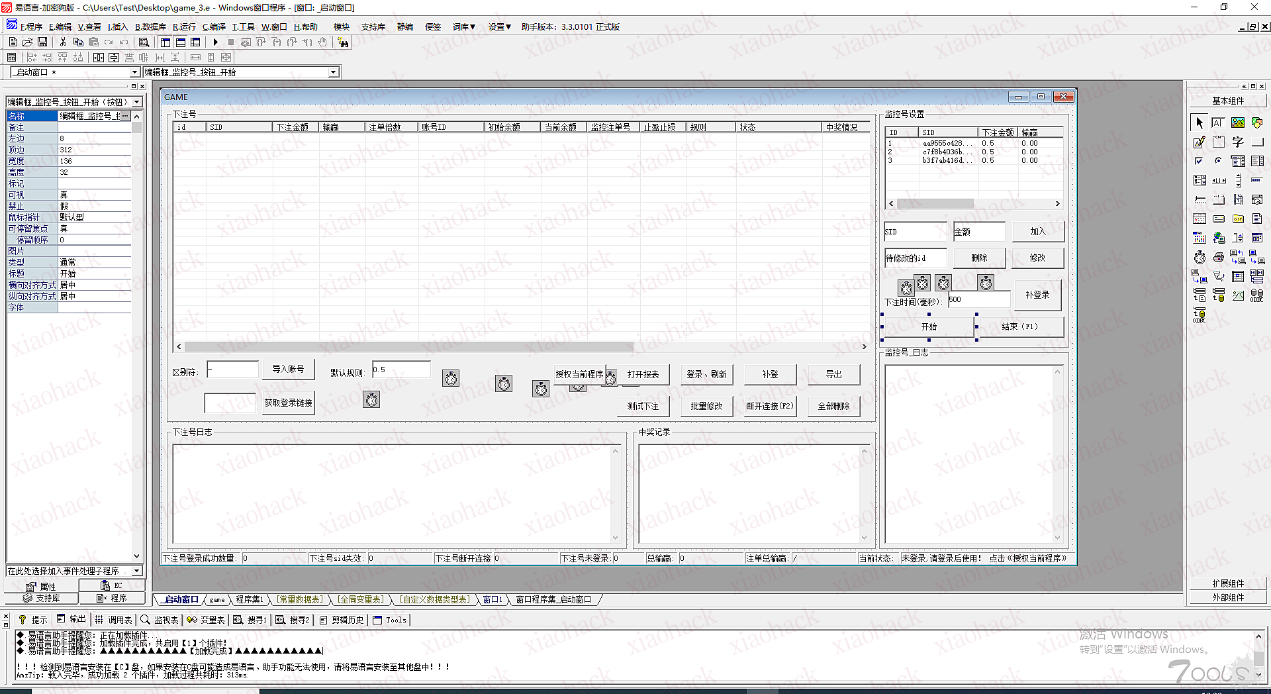Open the R.运行 menu
Screen dimensions: 1271x694
pyautogui.click(x=184, y=27)
